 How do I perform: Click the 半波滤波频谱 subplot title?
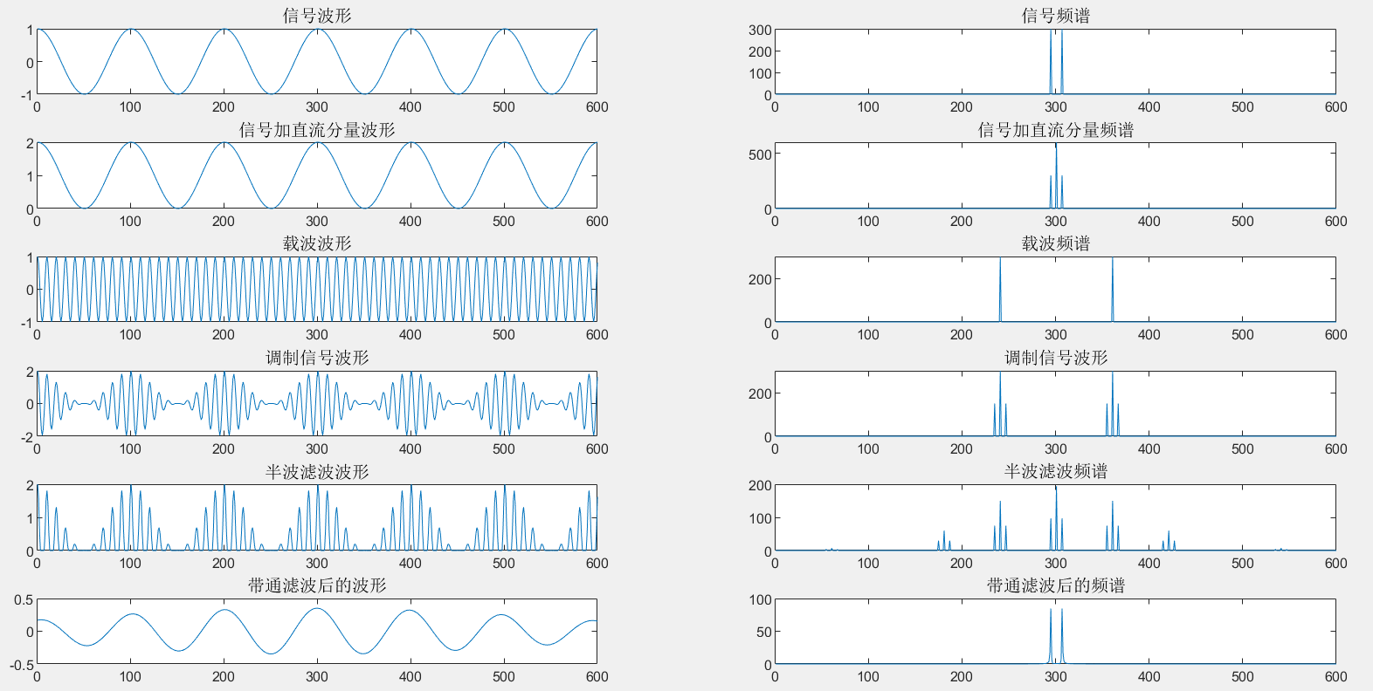coord(1056,472)
